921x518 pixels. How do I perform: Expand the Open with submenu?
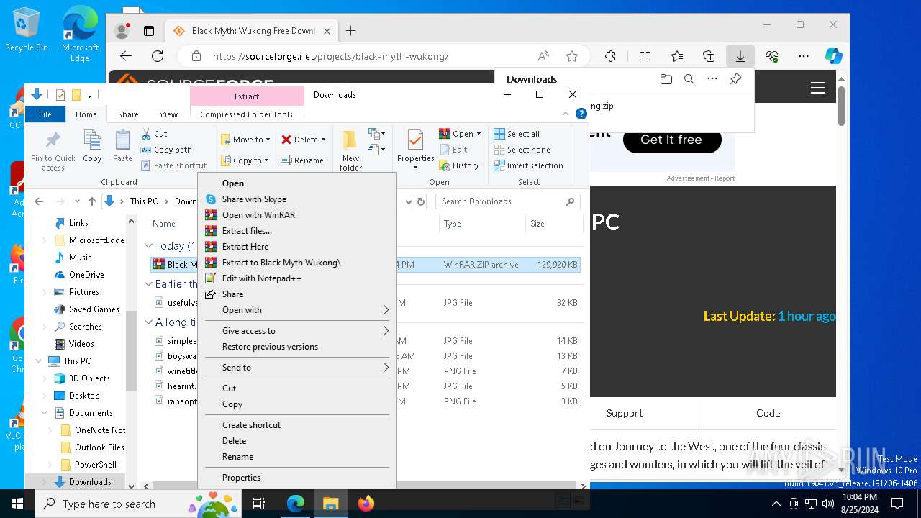tap(297, 310)
